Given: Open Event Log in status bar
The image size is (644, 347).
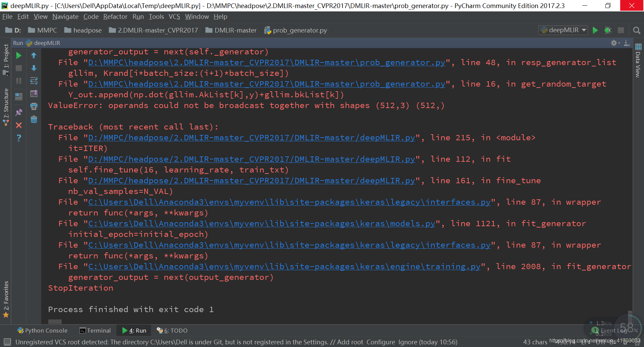Looking at the screenshot, I should (x=609, y=331).
